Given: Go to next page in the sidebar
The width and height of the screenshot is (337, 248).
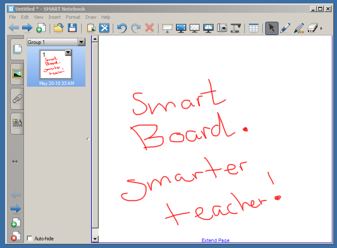Looking at the screenshot, I should 16,208.
